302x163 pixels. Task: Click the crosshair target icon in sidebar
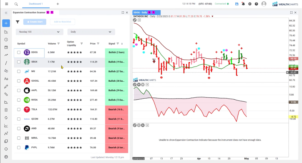[x=6, y=149]
